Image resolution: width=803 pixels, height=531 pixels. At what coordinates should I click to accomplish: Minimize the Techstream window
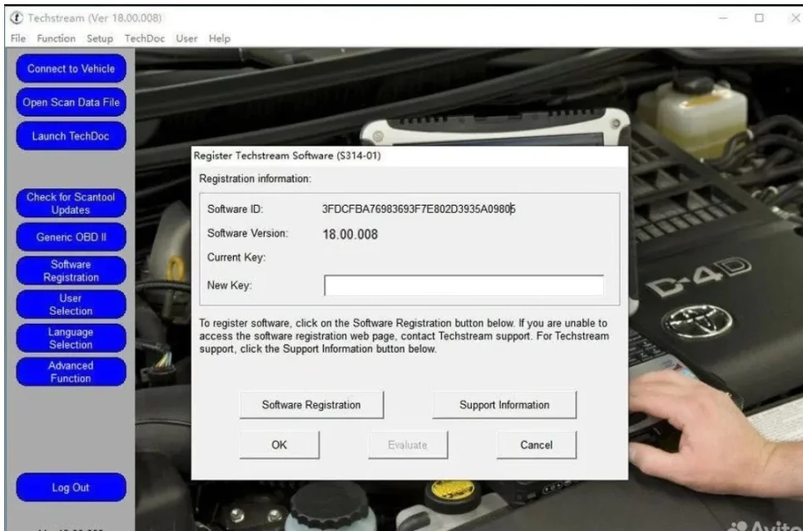[x=723, y=18]
